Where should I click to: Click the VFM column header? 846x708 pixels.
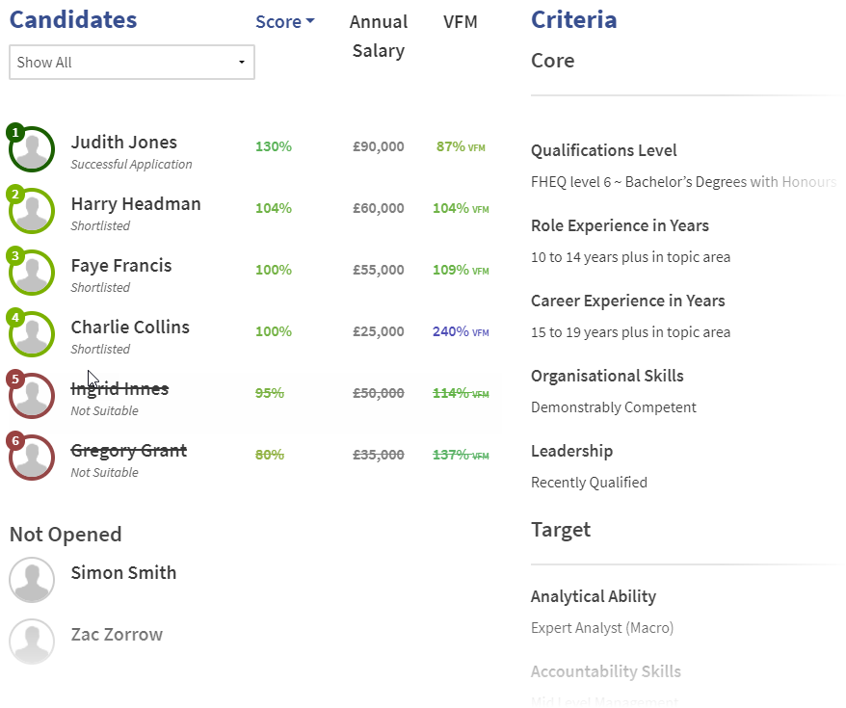(x=460, y=22)
